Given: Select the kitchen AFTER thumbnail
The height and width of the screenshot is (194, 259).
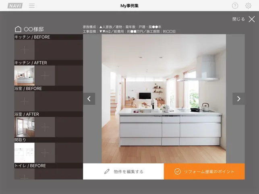Looking at the screenshot, I should 25,76.
